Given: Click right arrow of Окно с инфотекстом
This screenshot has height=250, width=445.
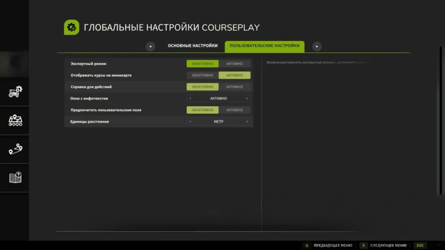Looking at the screenshot, I should 247,98.
